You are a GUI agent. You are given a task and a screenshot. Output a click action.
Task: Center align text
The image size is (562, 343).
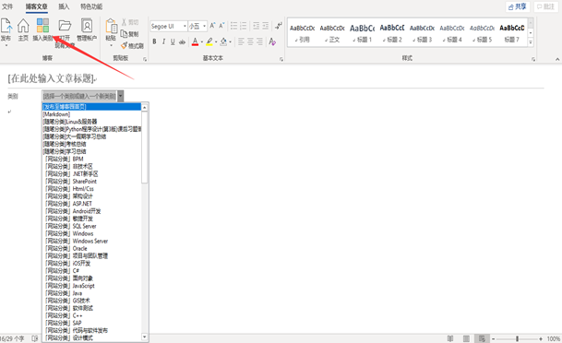pos(250,41)
